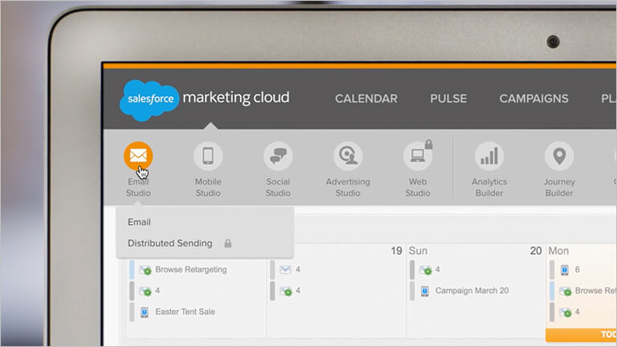Viewport: 617px width, 347px height.
Task: Select Distributed Sending menu entry
Action: [x=170, y=243]
